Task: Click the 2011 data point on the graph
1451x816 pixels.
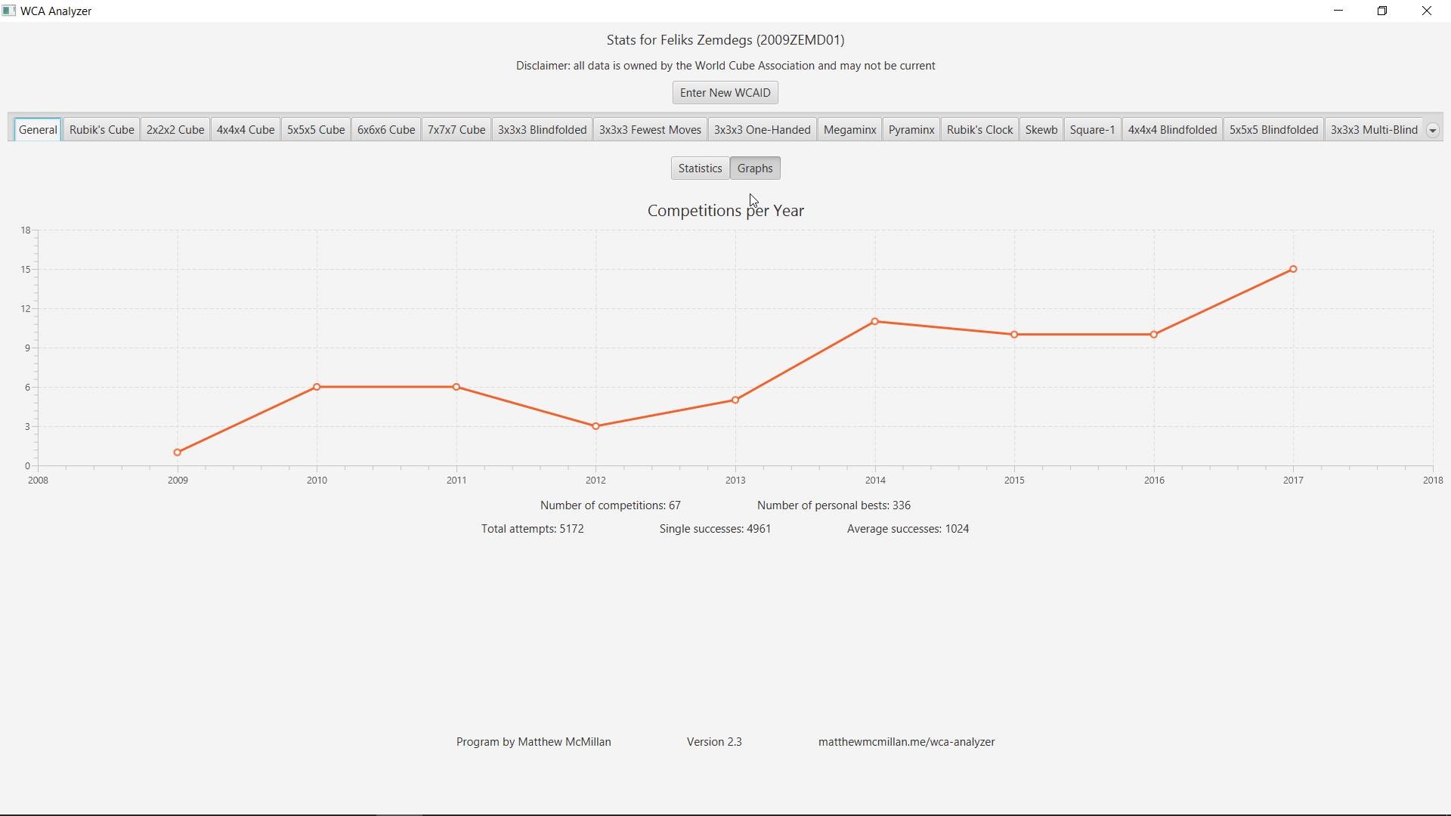Action: [x=456, y=387]
